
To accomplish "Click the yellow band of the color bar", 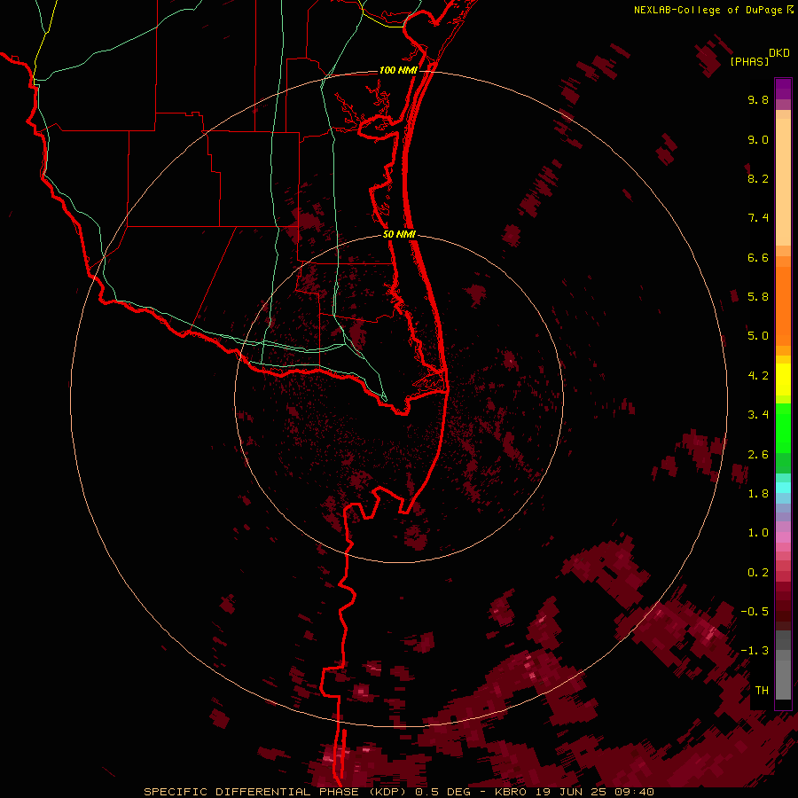I will tap(783, 379).
